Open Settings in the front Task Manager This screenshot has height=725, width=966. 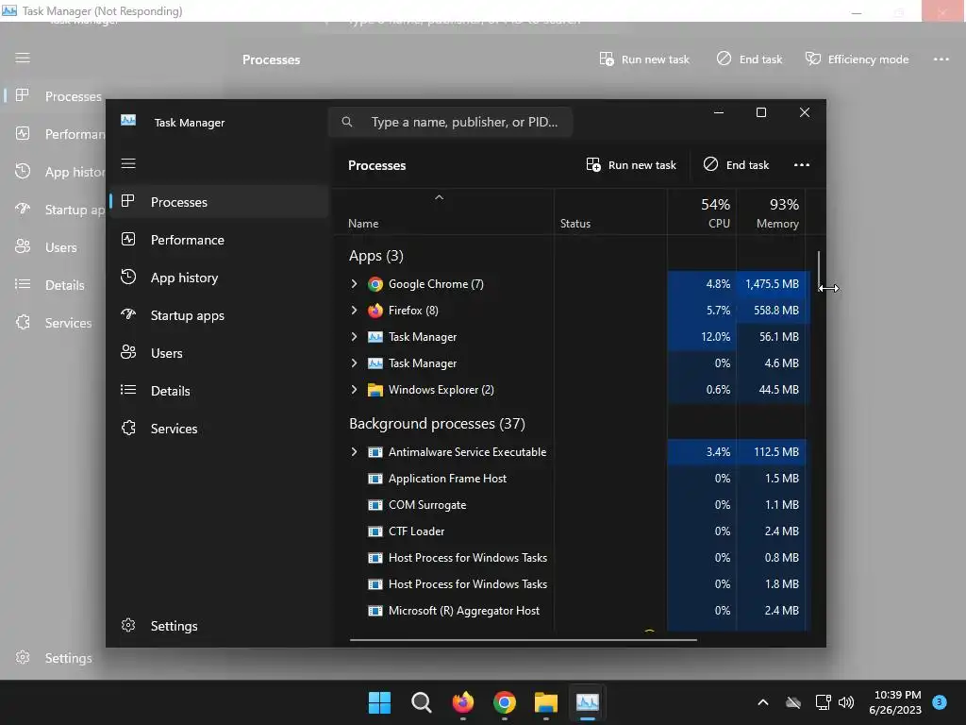click(219, 626)
